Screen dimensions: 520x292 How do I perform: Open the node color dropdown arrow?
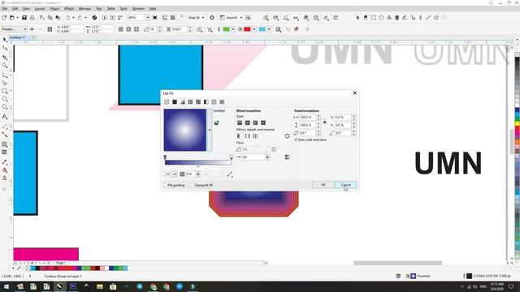tap(175, 174)
